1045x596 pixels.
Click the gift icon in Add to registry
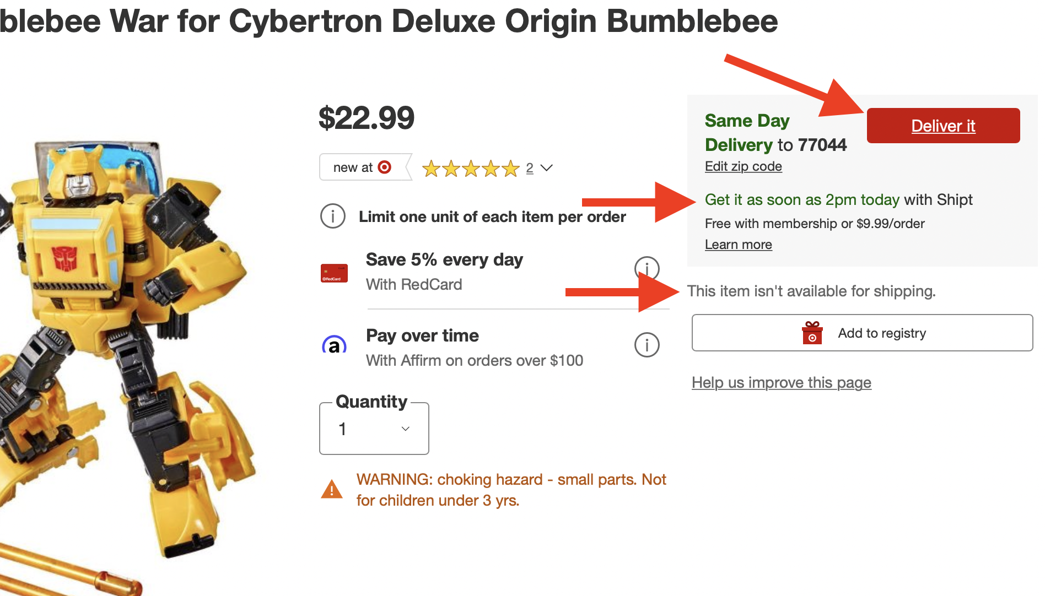(x=812, y=333)
